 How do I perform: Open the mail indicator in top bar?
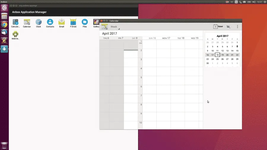point(244,2)
